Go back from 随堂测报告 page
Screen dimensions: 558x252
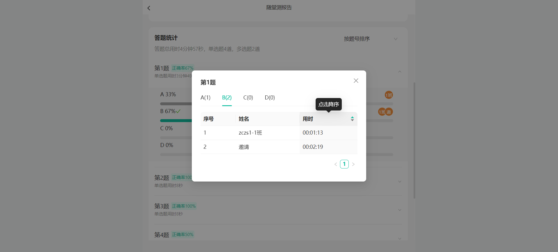pyautogui.click(x=149, y=8)
